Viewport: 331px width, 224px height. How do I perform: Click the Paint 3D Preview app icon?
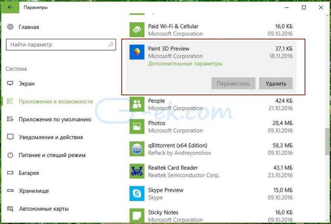click(137, 52)
